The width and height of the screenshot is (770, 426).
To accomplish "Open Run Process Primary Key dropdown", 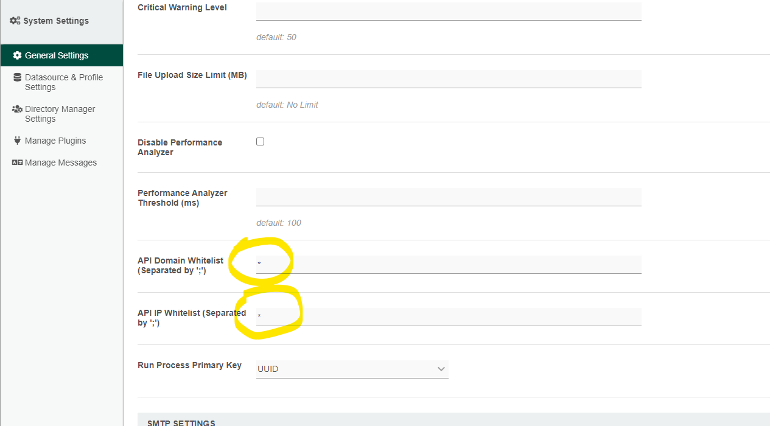I will (x=352, y=369).
